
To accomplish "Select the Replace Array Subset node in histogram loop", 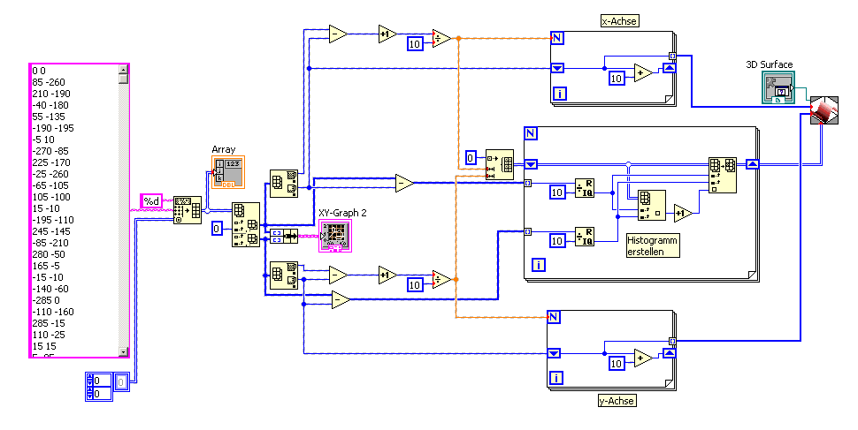I will point(723,176).
